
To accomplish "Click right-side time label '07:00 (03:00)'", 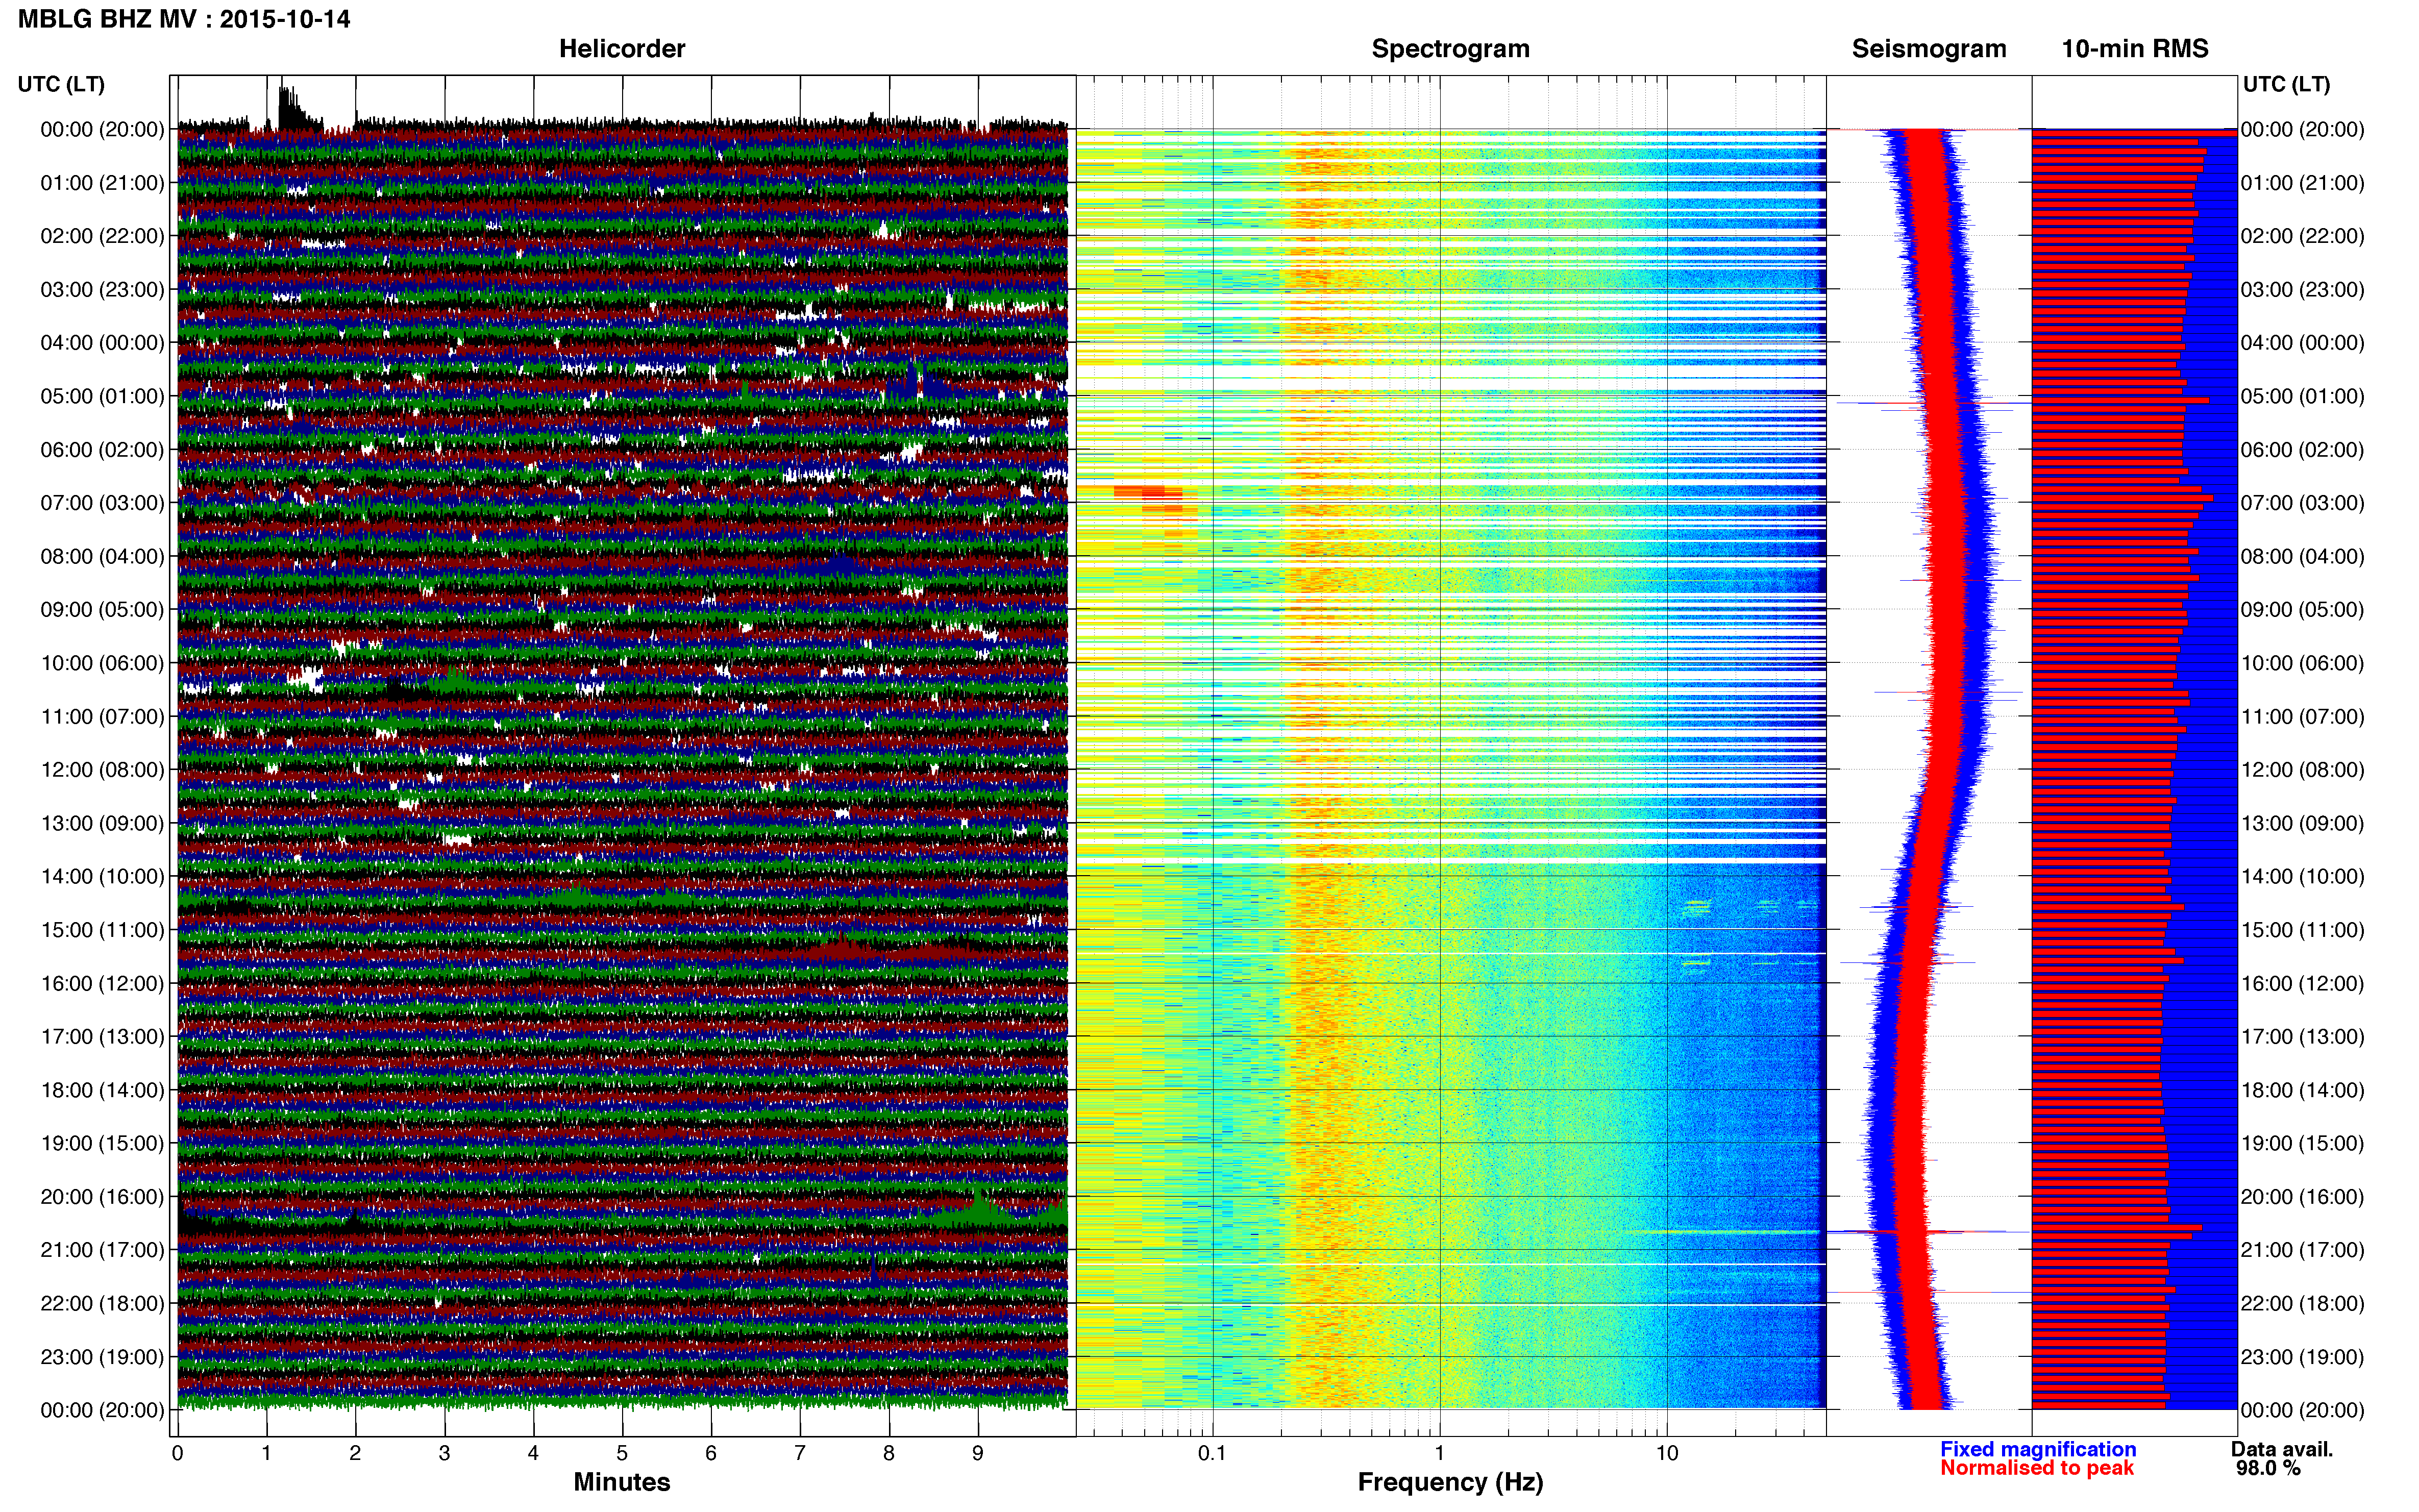I will point(2302,503).
